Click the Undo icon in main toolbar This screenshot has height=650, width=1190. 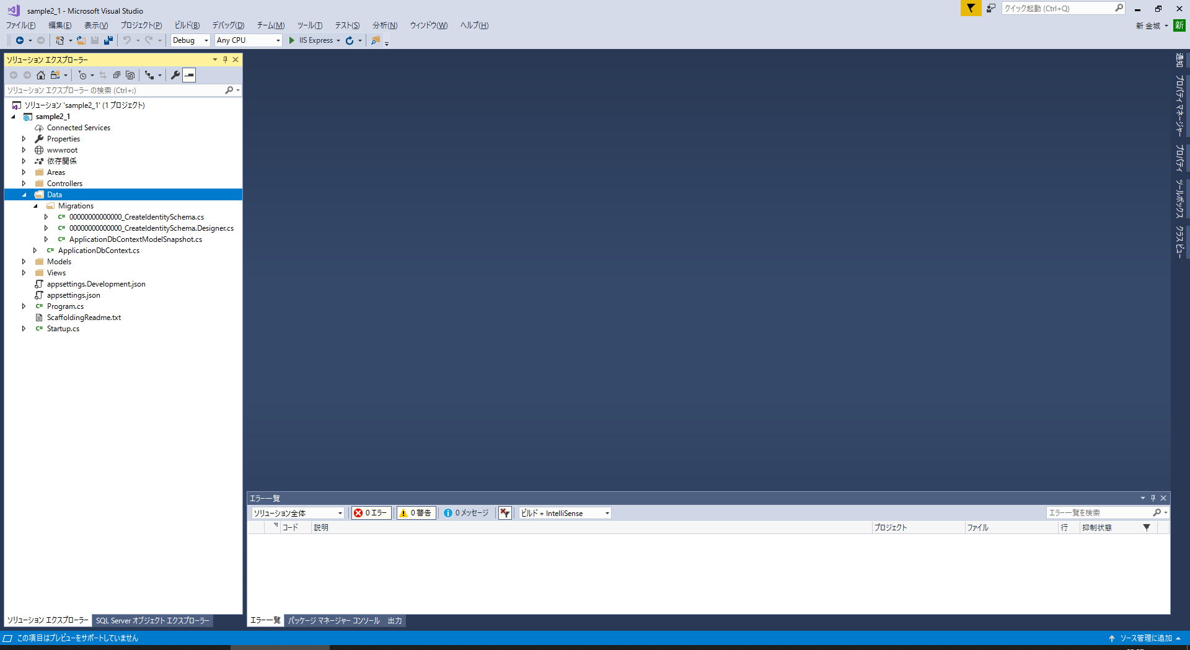click(127, 40)
